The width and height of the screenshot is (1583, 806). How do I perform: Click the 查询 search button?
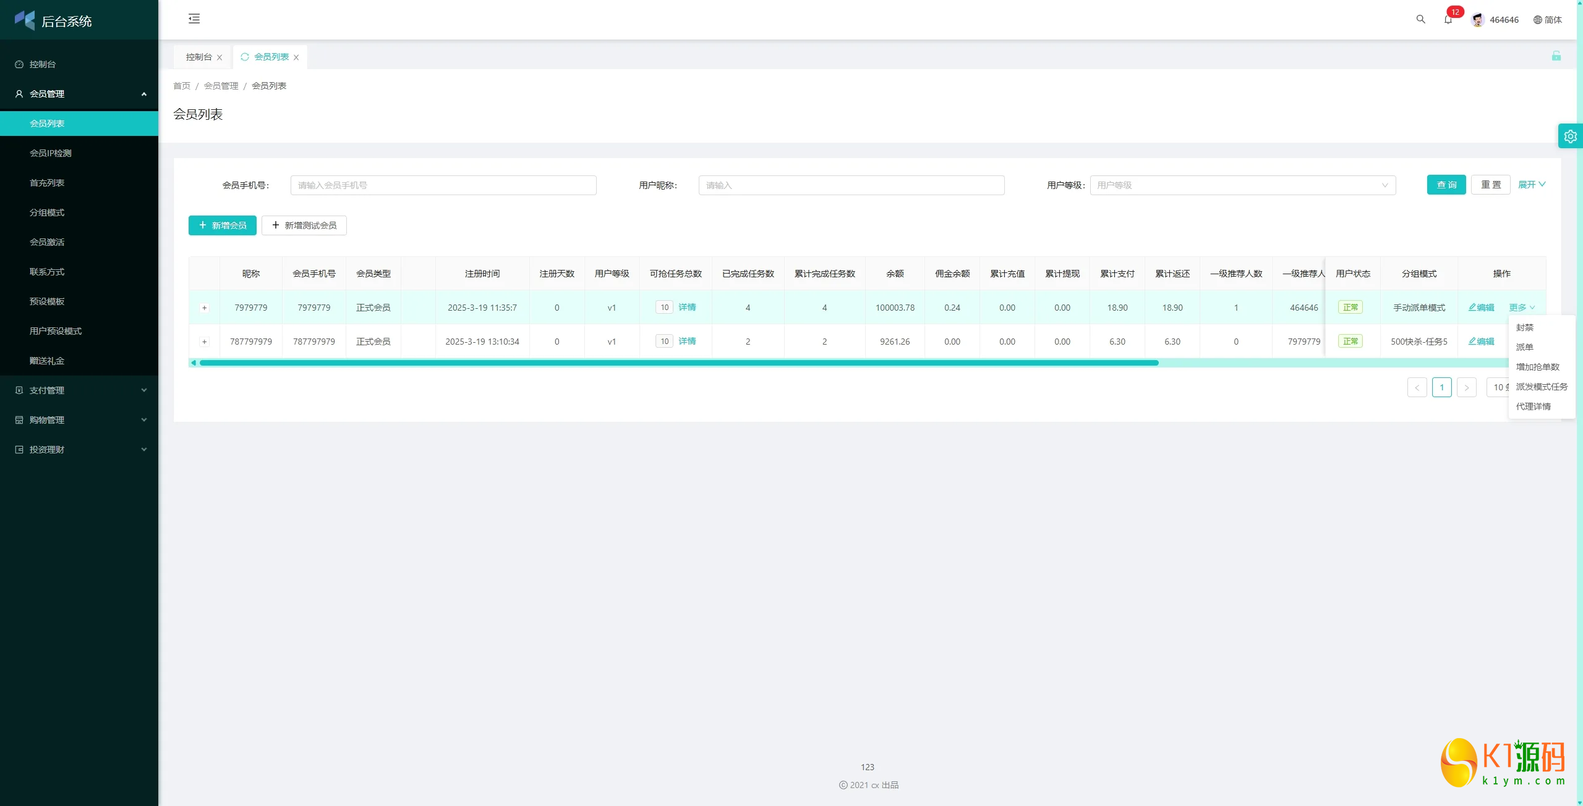click(x=1446, y=185)
